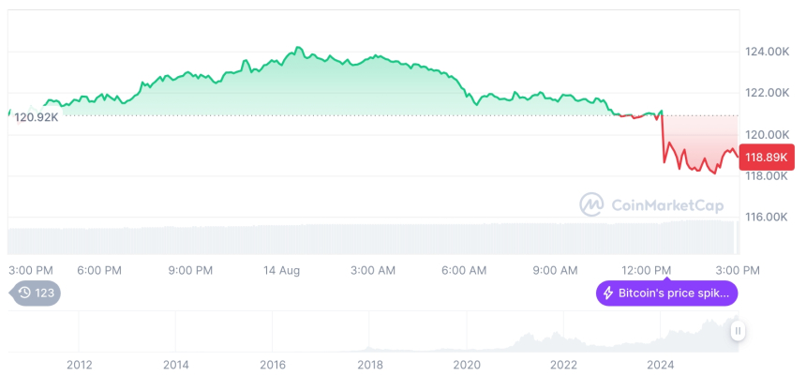The height and width of the screenshot is (376, 806).
Task: Select year 2016 on the overview timeline
Action: 273,364
